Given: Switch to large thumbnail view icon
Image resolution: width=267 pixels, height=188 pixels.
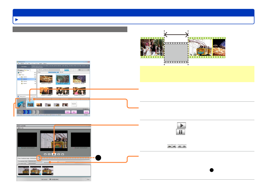Looking at the screenshot, I should click(88, 70).
